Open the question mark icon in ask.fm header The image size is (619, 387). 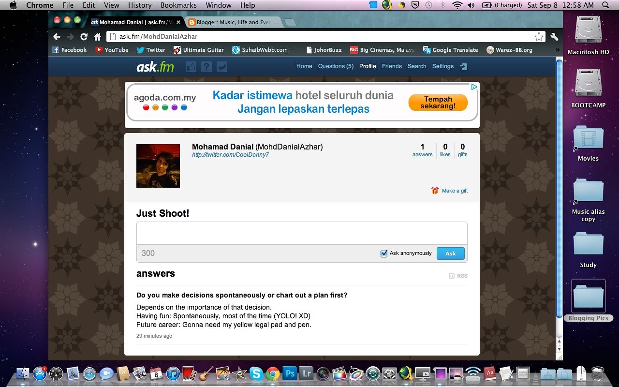pos(206,67)
